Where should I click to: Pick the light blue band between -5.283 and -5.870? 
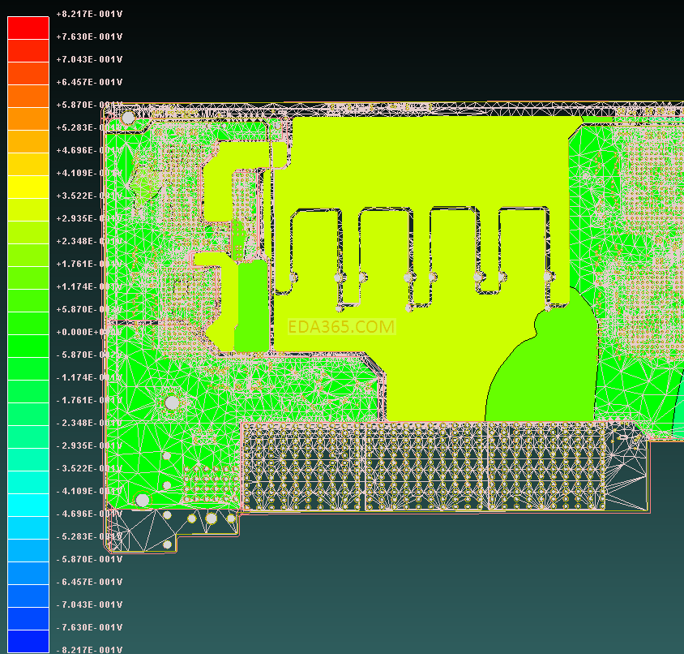coord(28,550)
